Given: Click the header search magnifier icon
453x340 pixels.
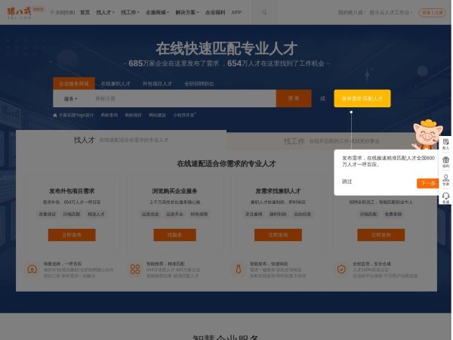Looking at the screenshot, I should [x=264, y=12].
